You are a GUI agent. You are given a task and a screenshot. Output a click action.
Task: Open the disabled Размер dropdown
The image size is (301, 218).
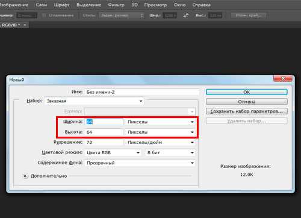click(140, 111)
